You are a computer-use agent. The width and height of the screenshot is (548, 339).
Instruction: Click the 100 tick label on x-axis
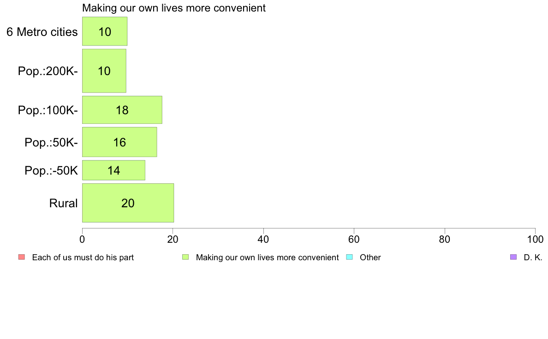(535, 240)
